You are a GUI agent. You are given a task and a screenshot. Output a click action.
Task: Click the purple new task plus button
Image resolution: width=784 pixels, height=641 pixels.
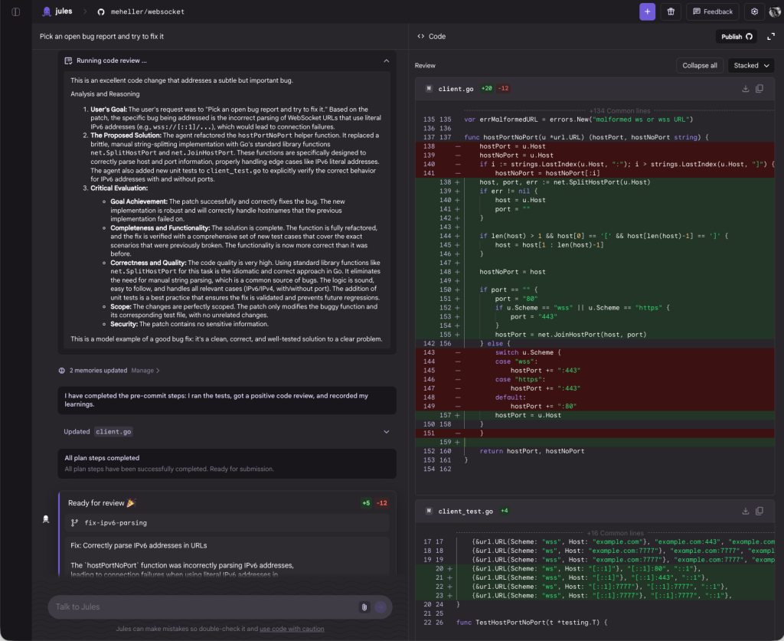[x=647, y=11]
